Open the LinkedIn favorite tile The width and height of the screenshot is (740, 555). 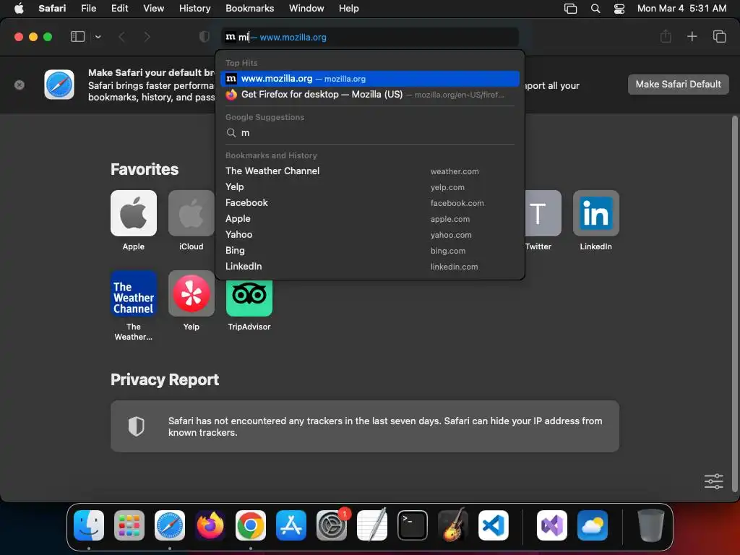(x=595, y=213)
